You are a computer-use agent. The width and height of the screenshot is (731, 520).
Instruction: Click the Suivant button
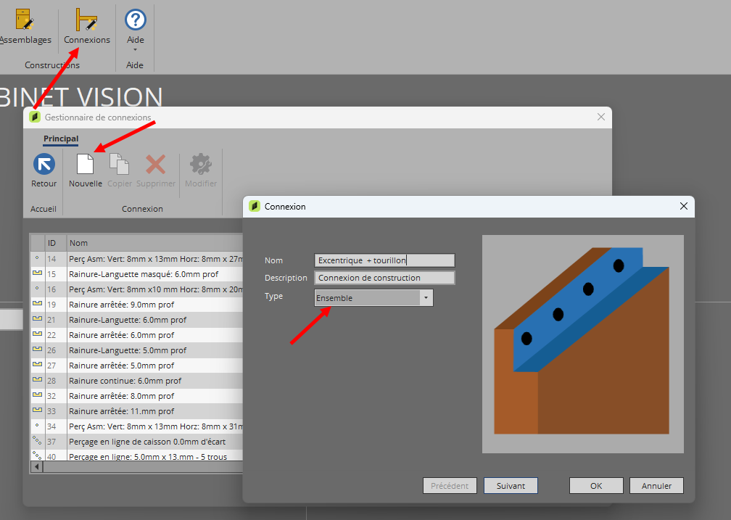[x=511, y=485]
